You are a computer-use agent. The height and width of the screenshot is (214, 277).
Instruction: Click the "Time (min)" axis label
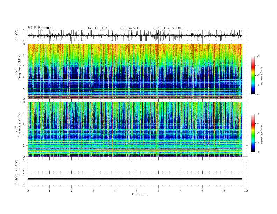(x=140, y=194)
